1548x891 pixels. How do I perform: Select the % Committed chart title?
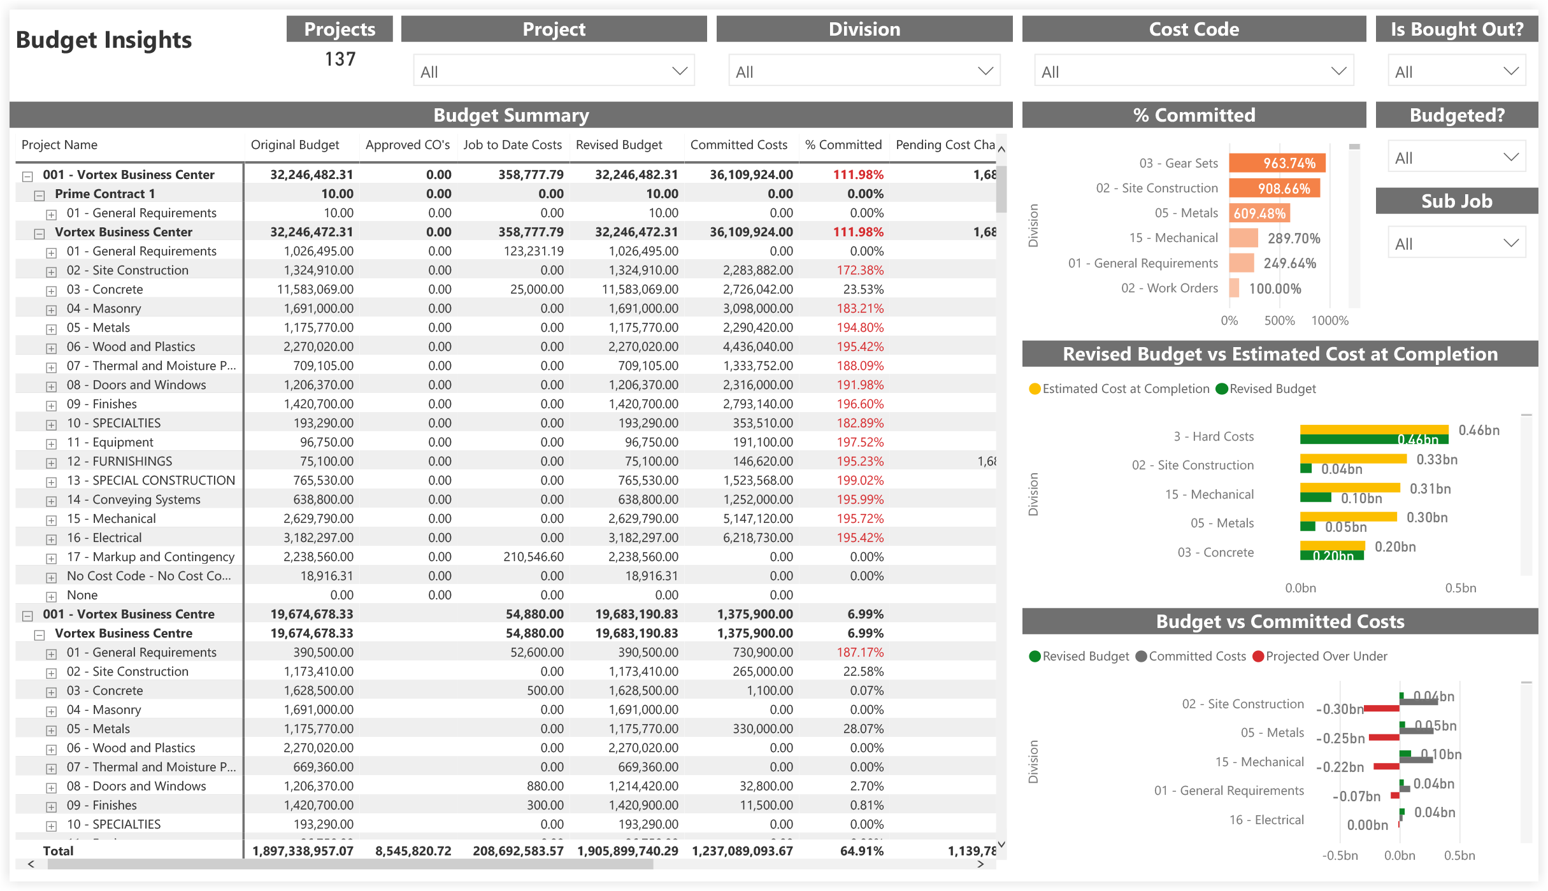pos(1193,115)
